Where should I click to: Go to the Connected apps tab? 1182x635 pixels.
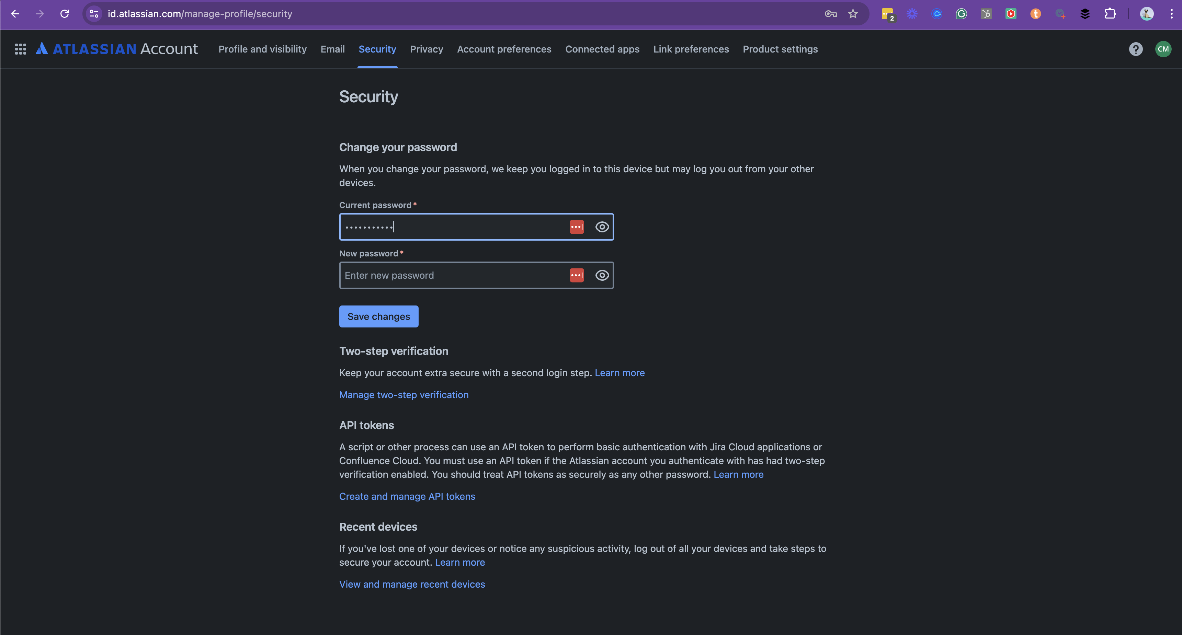pyautogui.click(x=602, y=49)
